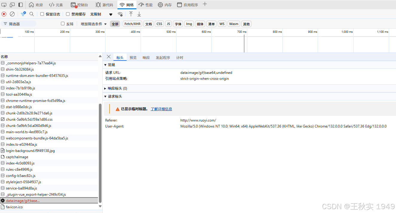This screenshot has width=396, height=213.
Task: Select request service-ba894d8a.js
Action: click(49, 188)
